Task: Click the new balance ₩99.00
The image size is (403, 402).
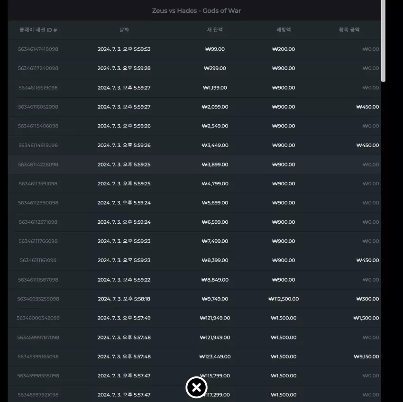Action: [215, 49]
